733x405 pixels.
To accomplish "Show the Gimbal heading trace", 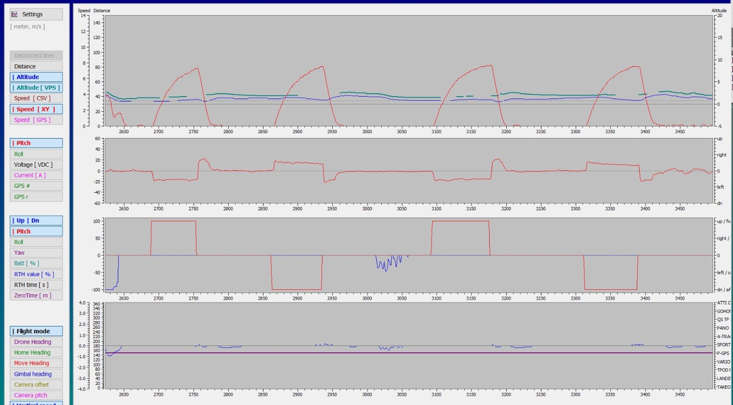I will 36,374.
